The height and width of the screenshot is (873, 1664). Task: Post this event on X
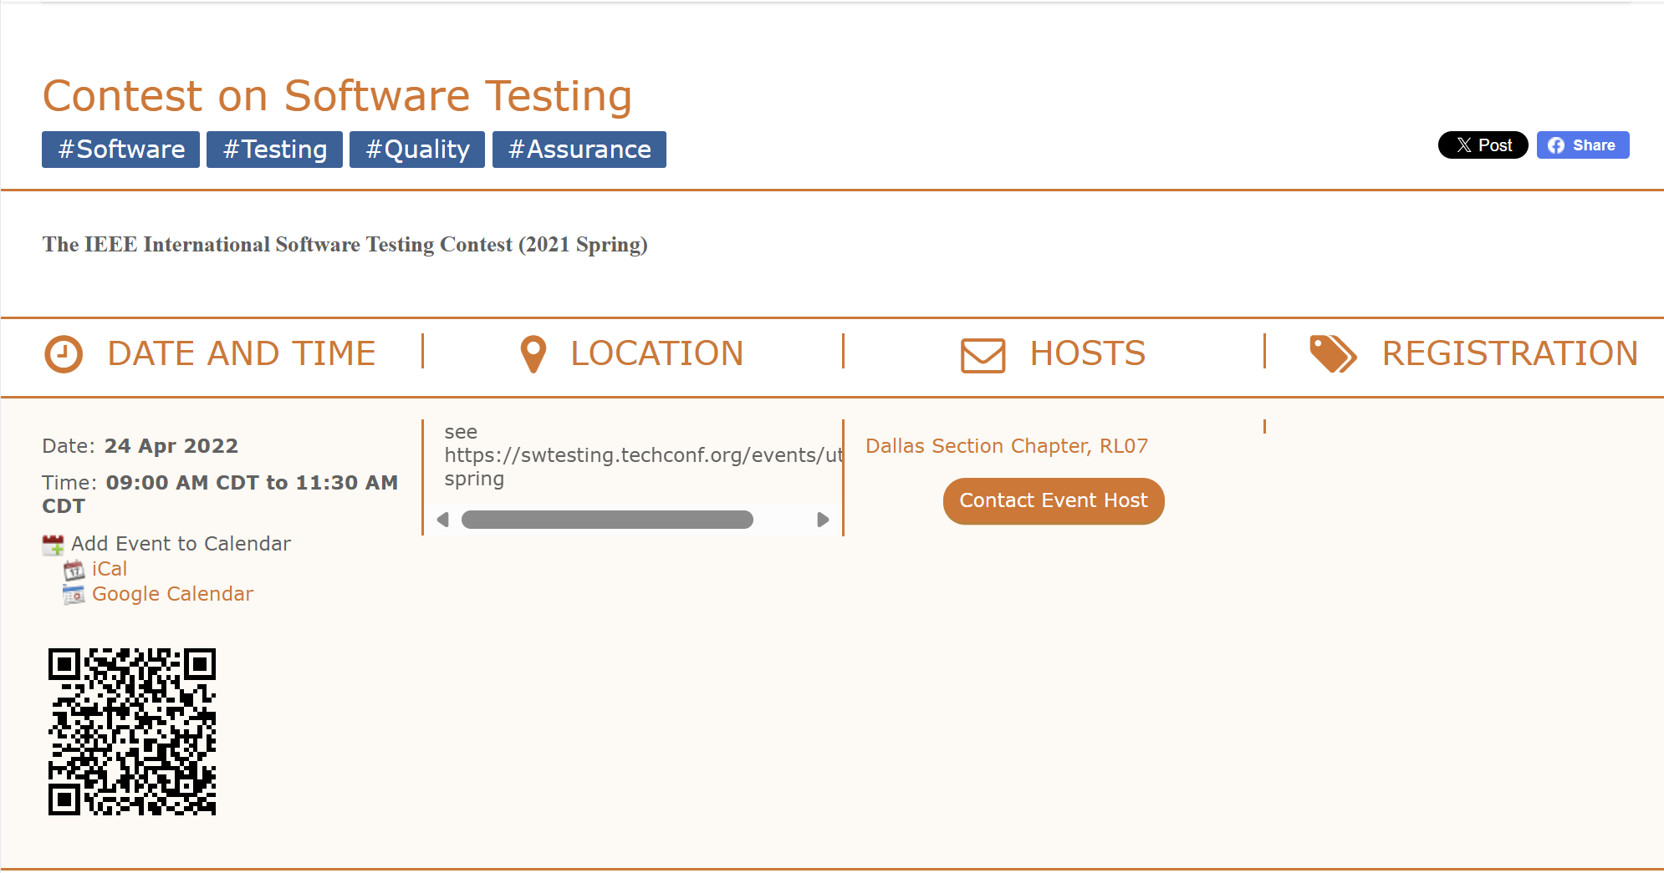[1483, 145]
